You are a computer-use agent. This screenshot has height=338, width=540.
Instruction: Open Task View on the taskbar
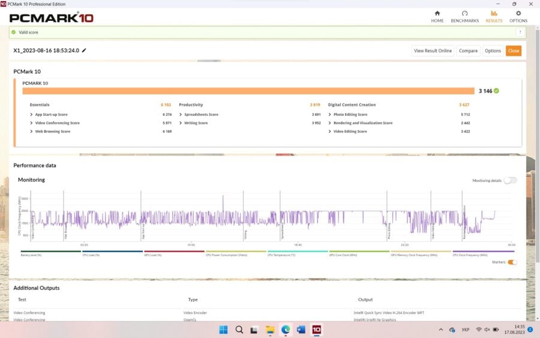254,330
